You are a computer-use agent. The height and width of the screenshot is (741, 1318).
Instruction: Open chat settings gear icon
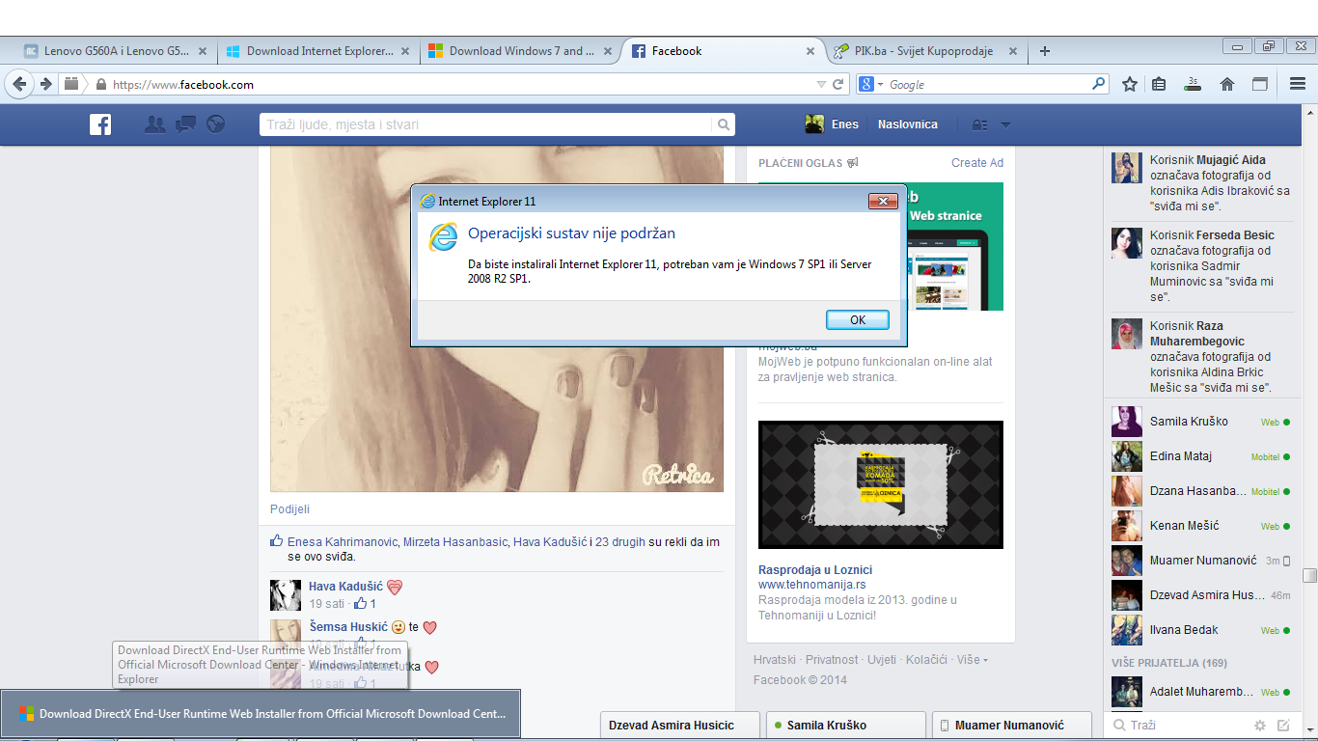(1259, 725)
